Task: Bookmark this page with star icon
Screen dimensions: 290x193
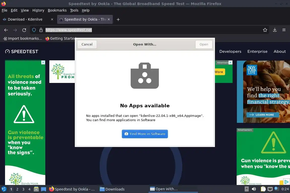Action: (265, 30)
